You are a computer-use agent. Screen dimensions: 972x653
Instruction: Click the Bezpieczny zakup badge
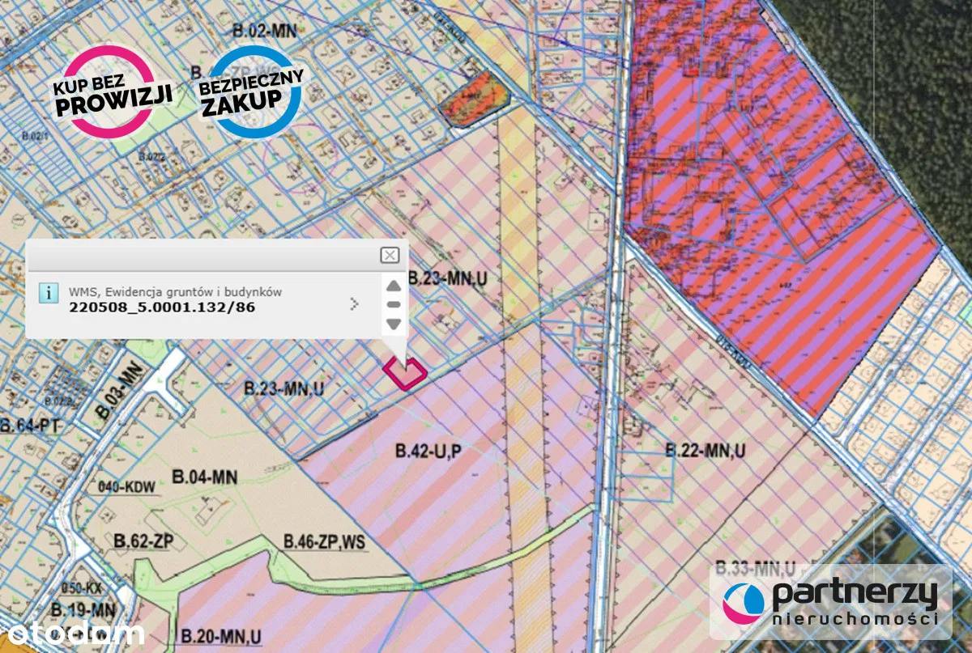point(251,91)
